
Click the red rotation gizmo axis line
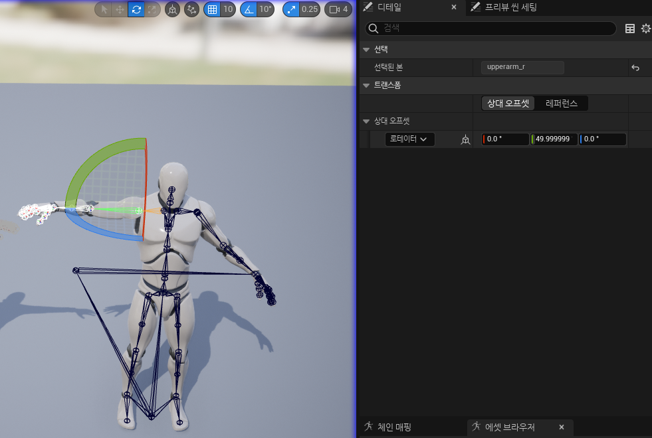tap(145, 189)
